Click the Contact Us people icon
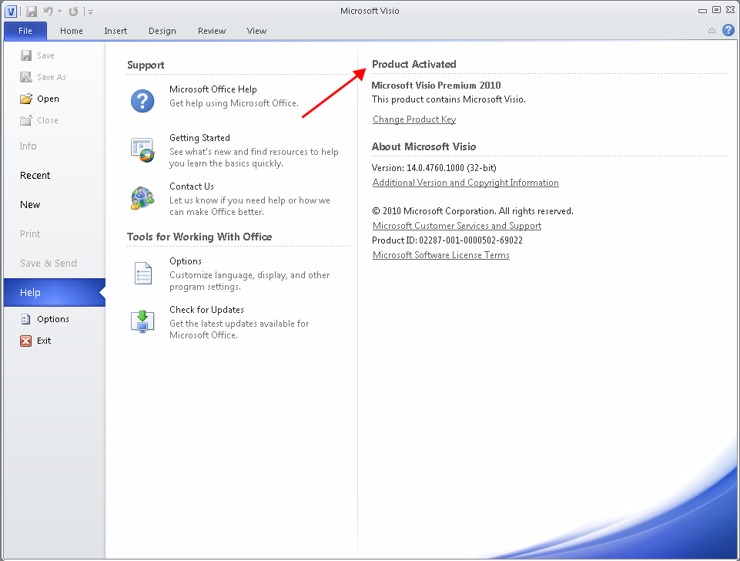The width and height of the screenshot is (740, 561). coord(142,198)
